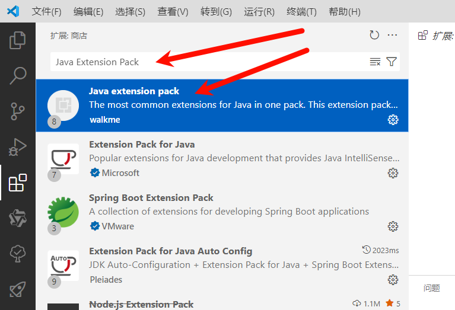Open the 编辑(E) menu
The height and width of the screenshot is (310, 455).
tap(88, 12)
